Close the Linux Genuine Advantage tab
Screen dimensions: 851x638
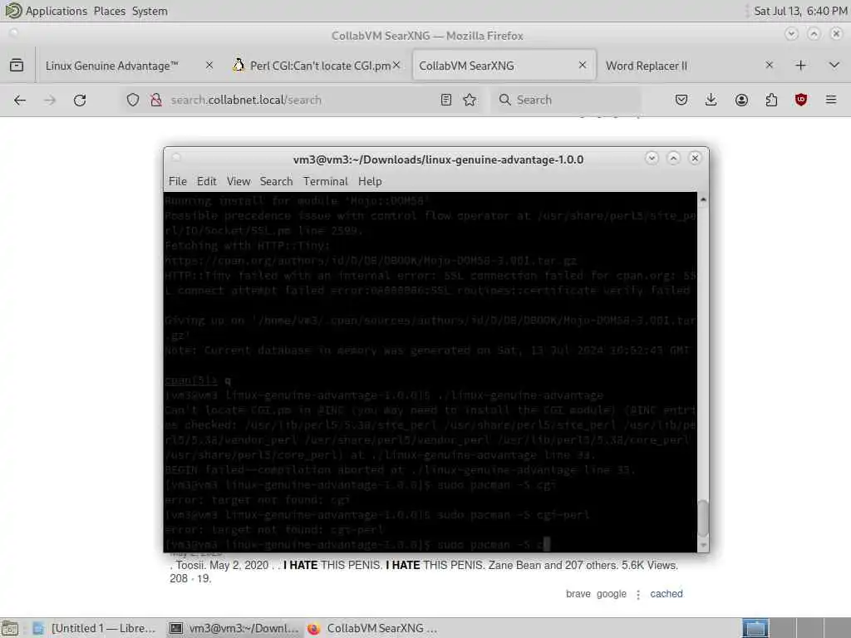tap(209, 66)
